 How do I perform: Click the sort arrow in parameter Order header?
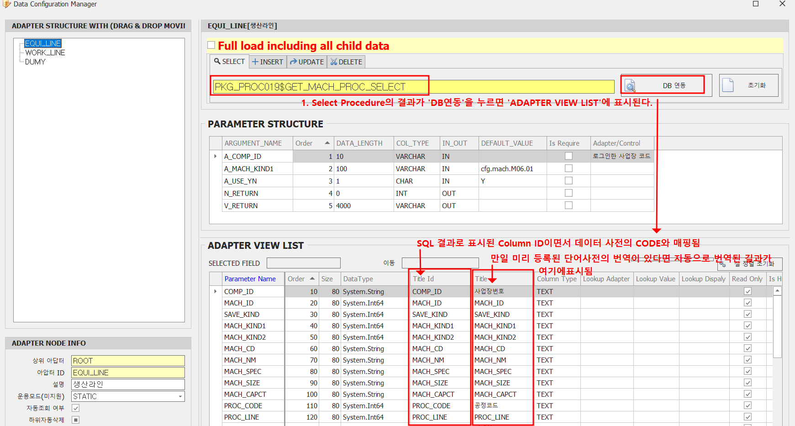pos(327,143)
